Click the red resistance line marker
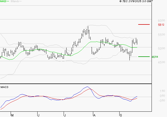This screenshot has height=117, width=167. [x=144, y=24]
